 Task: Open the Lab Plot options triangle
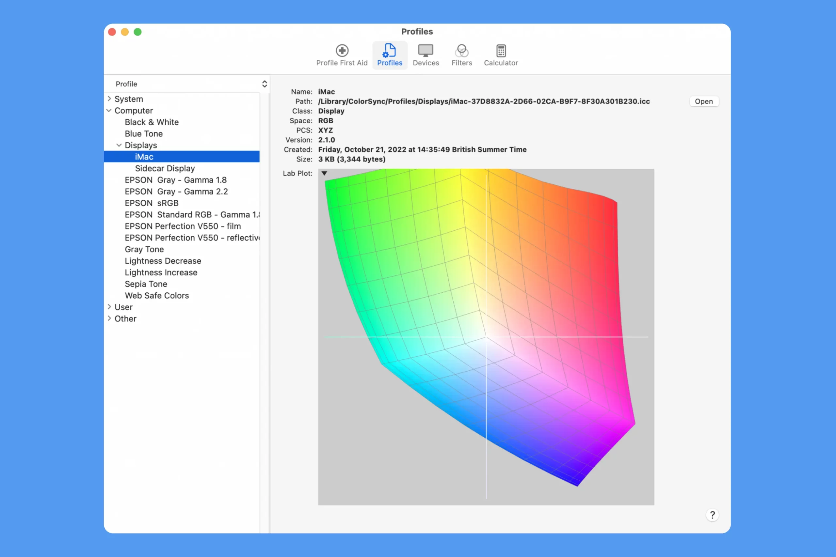(x=324, y=173)
